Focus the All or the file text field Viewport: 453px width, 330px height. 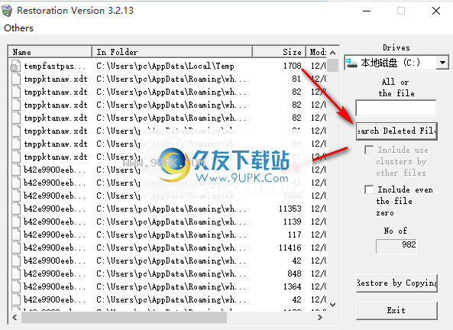(396, 108)
